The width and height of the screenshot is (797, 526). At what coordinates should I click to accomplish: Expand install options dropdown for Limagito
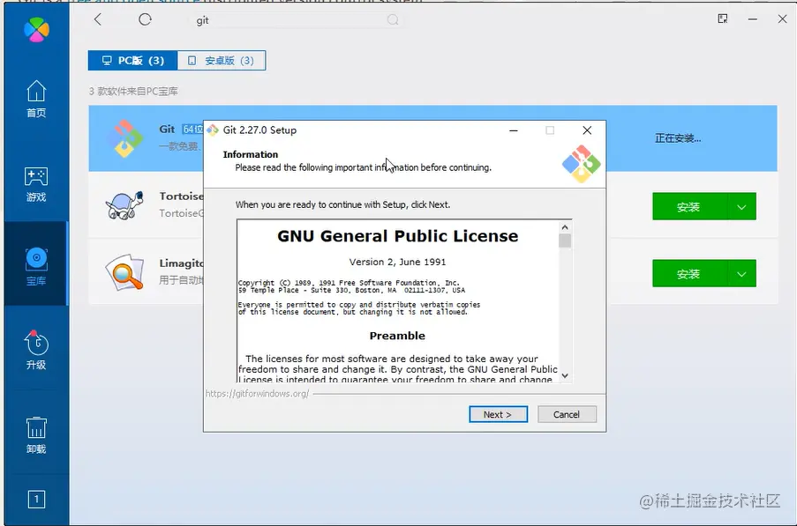point(741,274)
